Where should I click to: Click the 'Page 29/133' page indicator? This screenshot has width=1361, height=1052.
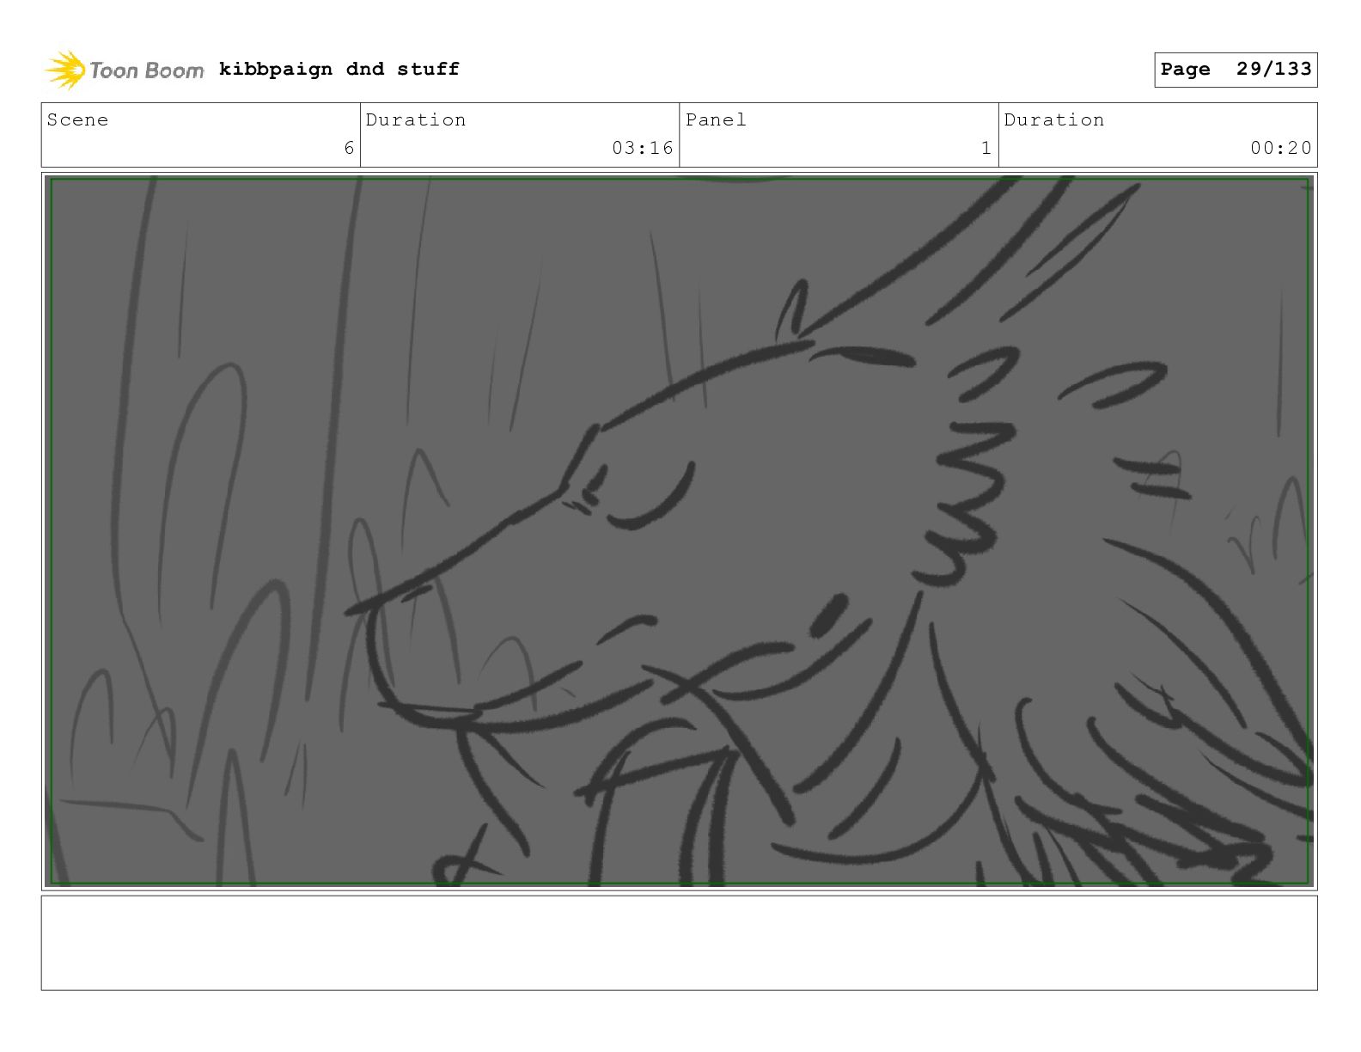coord(1236,70)
